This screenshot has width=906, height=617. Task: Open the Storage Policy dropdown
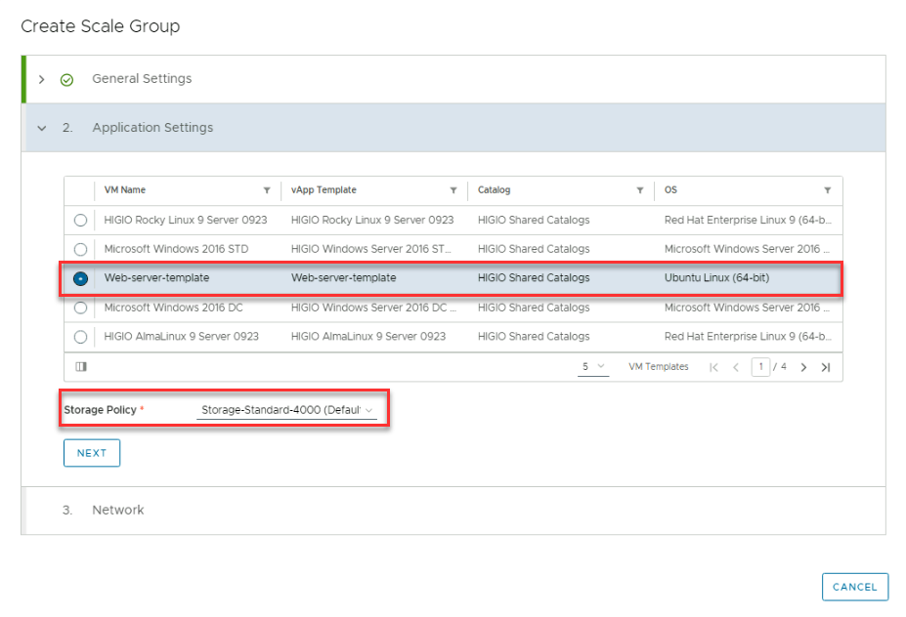click(x=286, y=410)
